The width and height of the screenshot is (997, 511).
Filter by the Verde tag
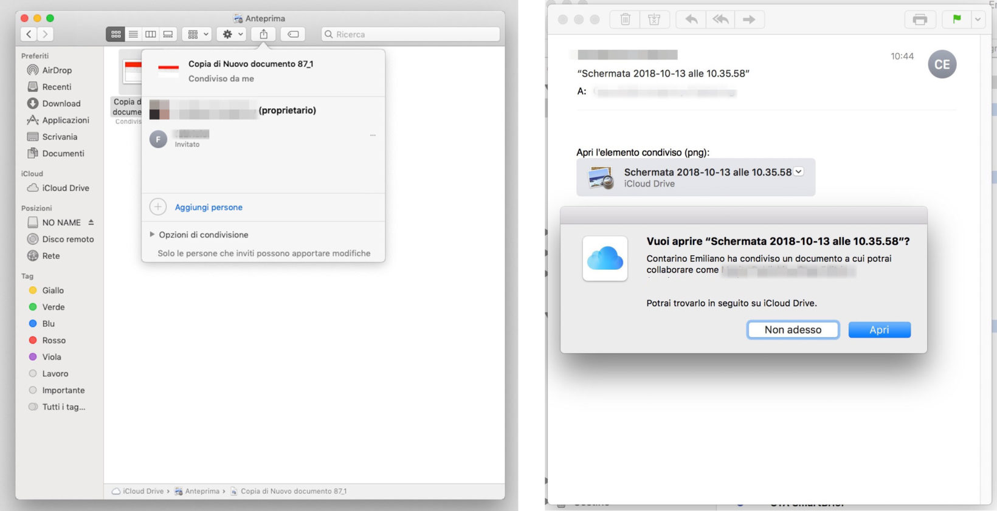click(x=53, y=307)
